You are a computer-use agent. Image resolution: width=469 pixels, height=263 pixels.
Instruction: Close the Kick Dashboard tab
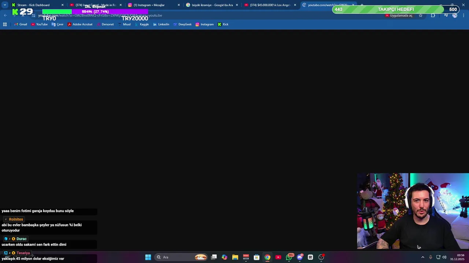(x=62, y=5)
